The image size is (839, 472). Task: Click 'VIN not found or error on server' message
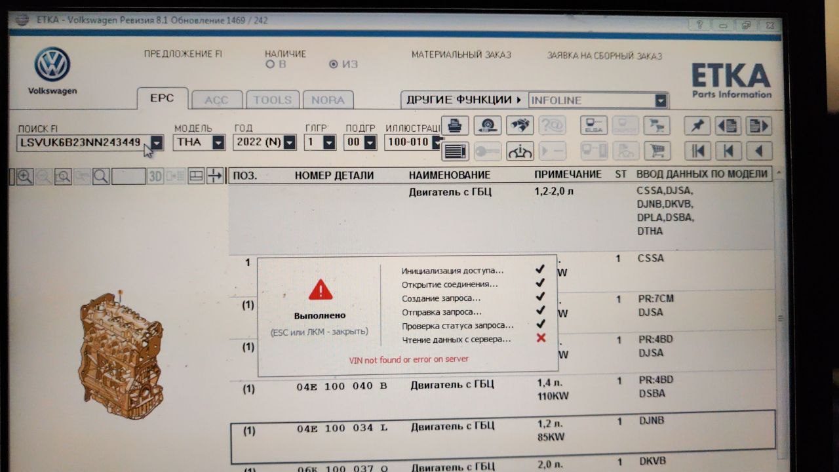coord(409,359)
